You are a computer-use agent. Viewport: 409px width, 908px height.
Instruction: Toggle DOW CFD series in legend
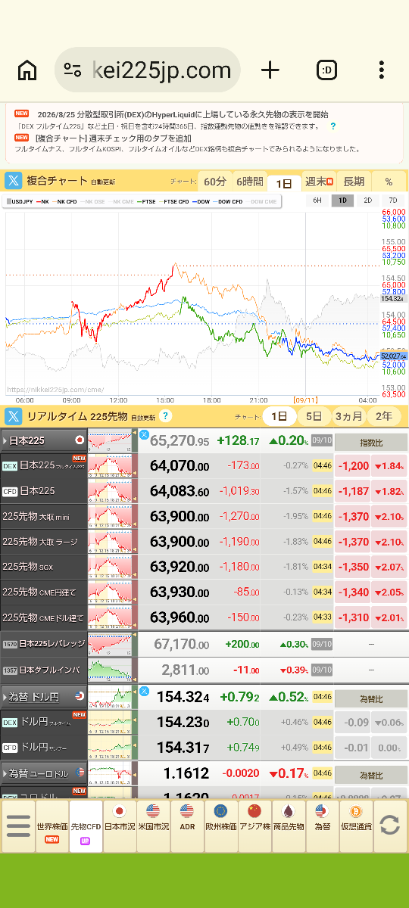click(x=229, y=202)
